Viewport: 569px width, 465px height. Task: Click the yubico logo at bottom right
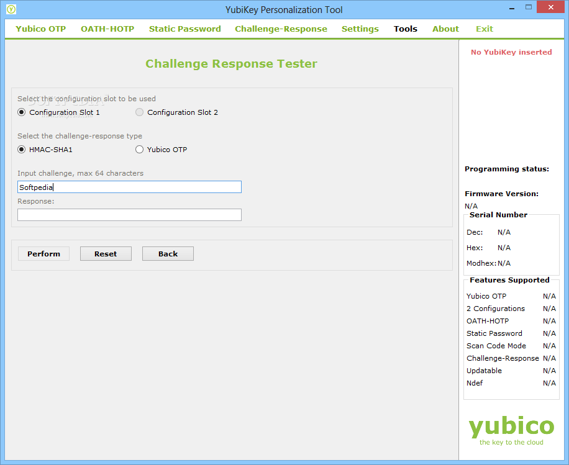click(x=511, y=430)
